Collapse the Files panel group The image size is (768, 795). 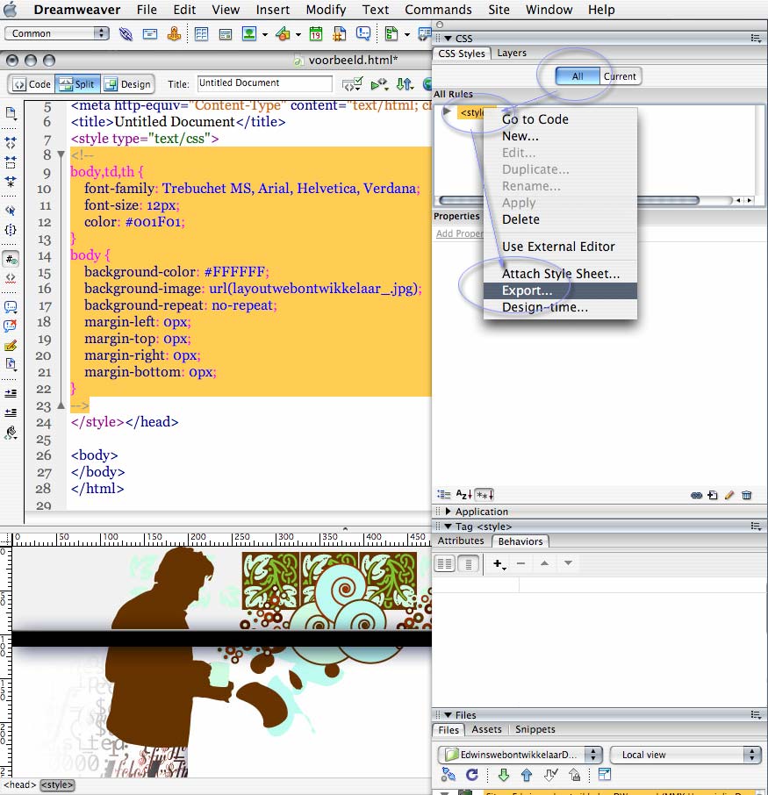[x=448, y=715]
